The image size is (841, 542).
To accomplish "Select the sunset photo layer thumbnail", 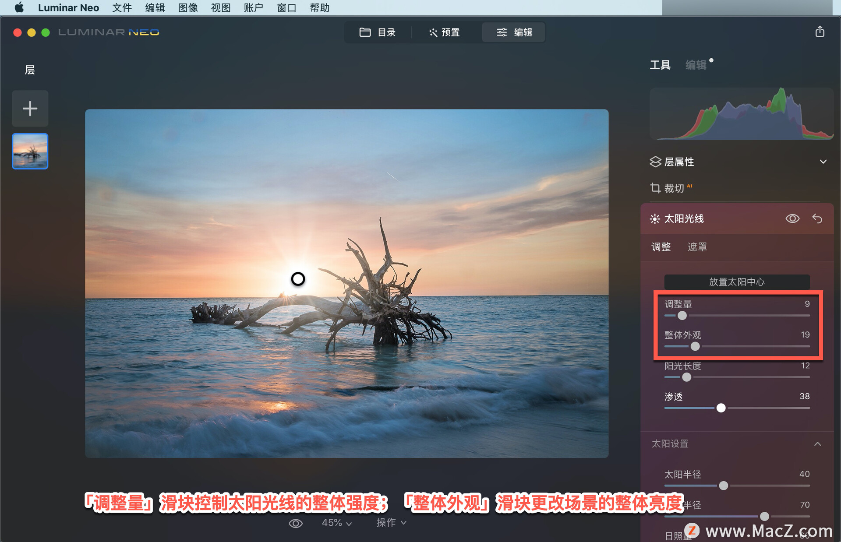I will point(30,151).
